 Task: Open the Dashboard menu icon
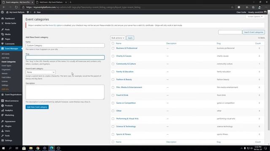coord(3,18)
